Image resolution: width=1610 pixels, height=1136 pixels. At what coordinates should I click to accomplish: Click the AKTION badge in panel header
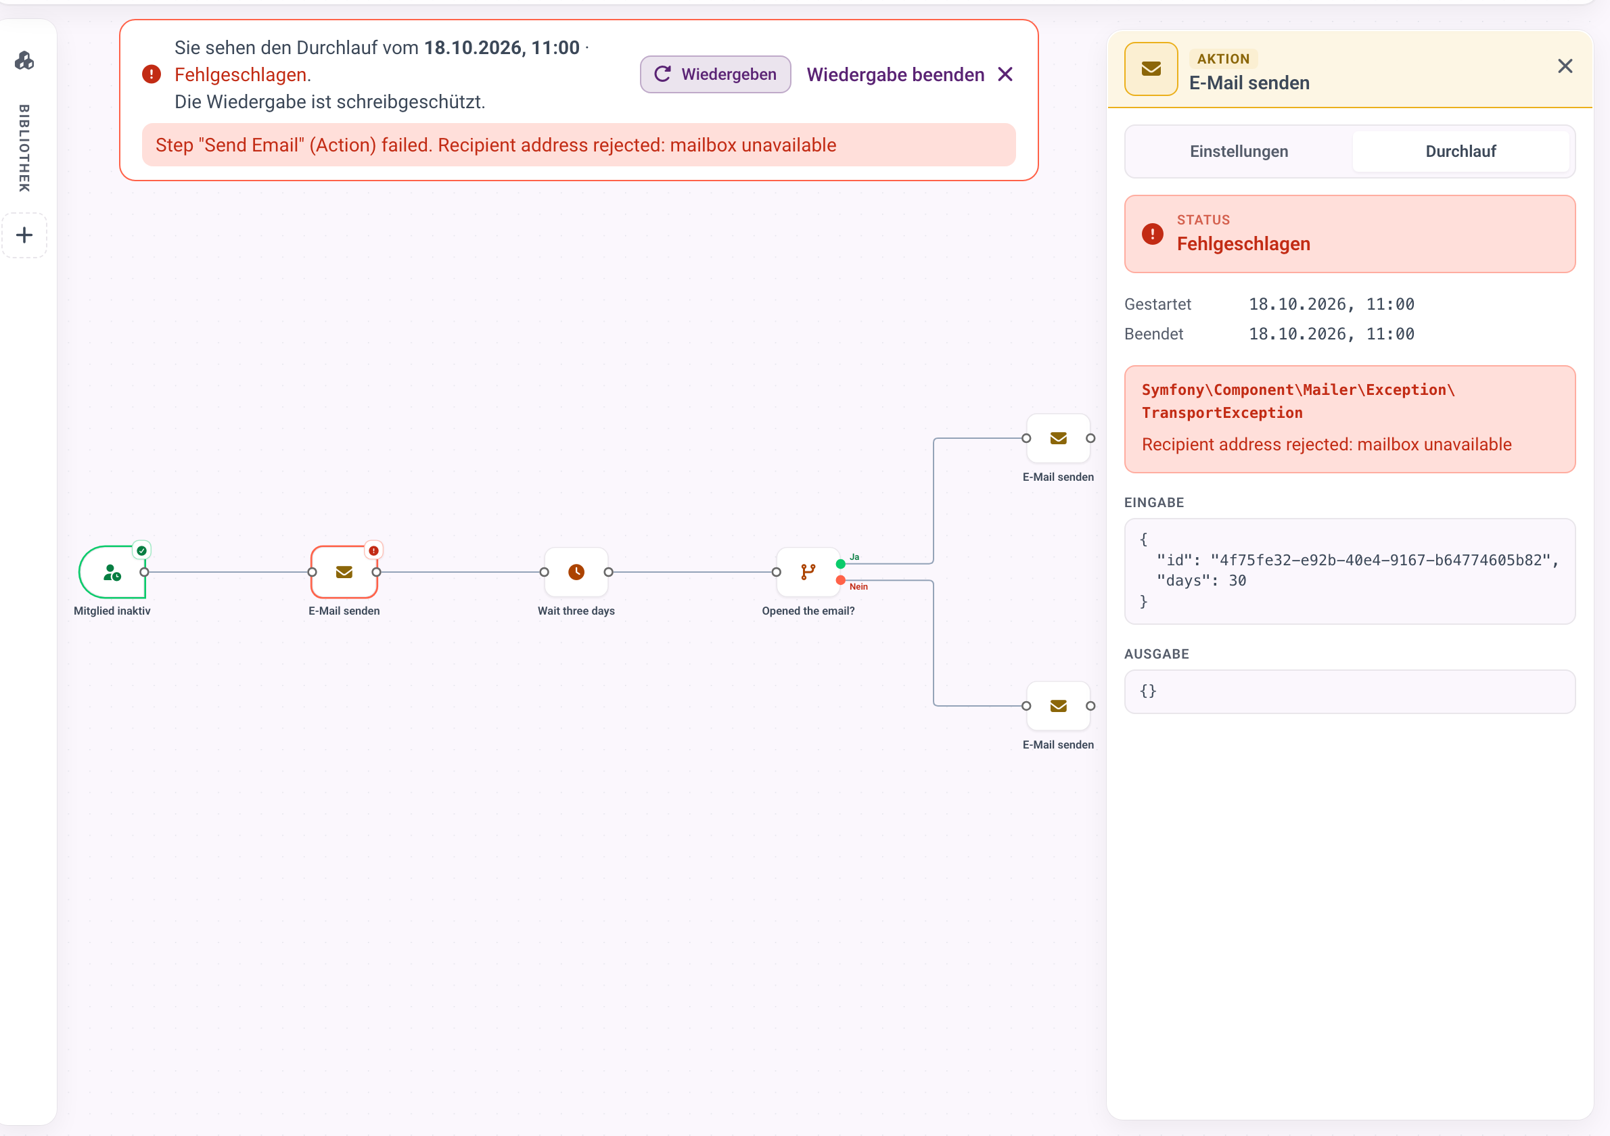tap(1223, 59)
